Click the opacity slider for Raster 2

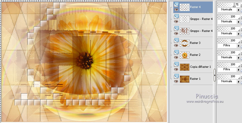[229, 53]
